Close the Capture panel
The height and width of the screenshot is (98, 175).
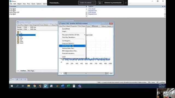(x=165, y=7)
